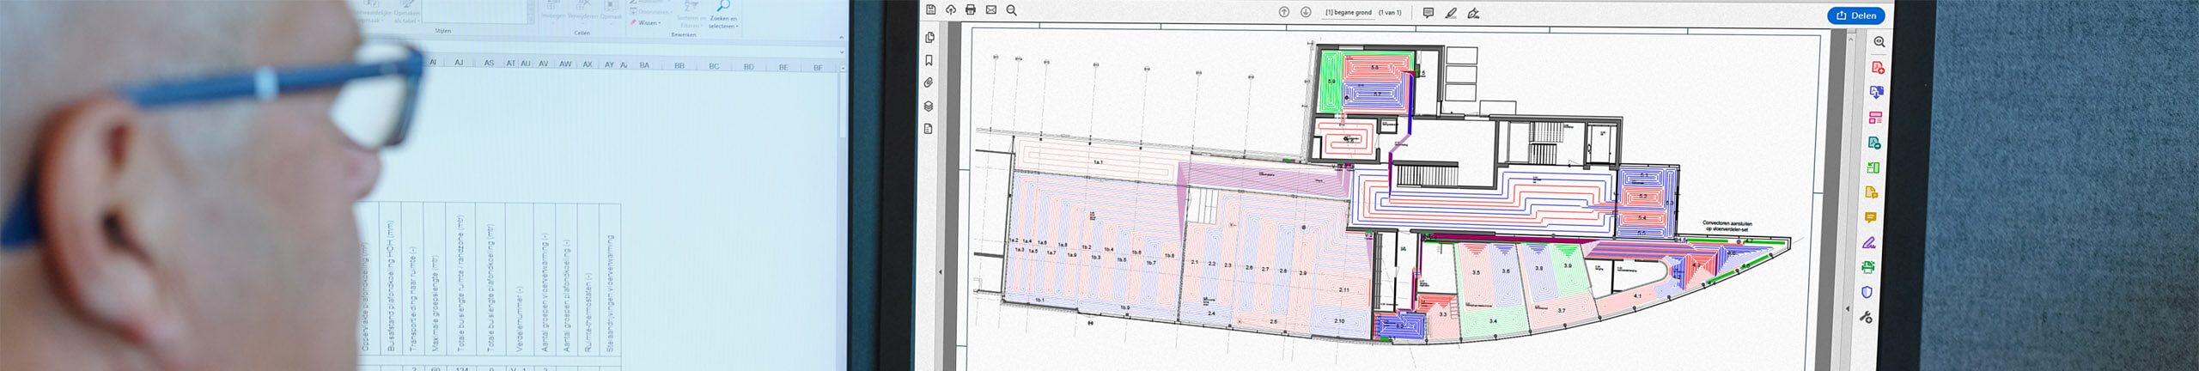
Task: Open the yellow Comment tool in right pane
Action: (x=1870, y=217)
